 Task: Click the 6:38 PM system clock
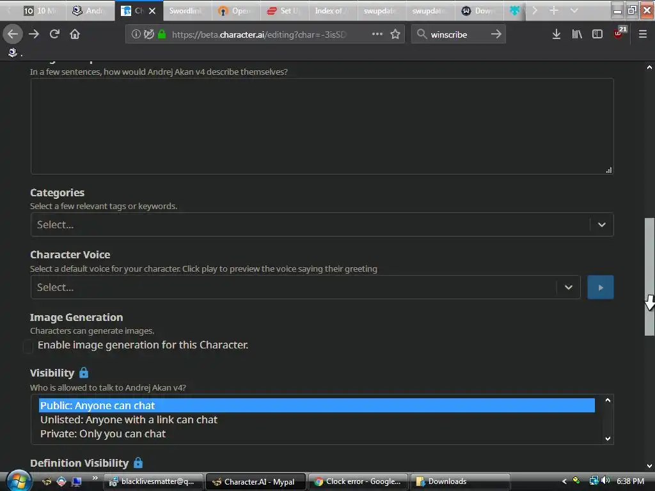click(x=630, y=481)
